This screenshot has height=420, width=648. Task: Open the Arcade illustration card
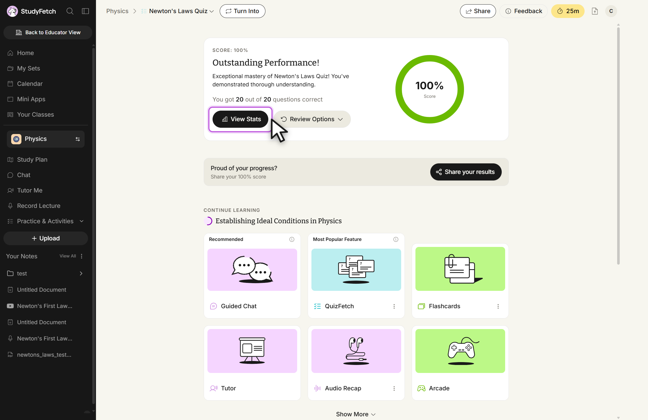(460, 351)
